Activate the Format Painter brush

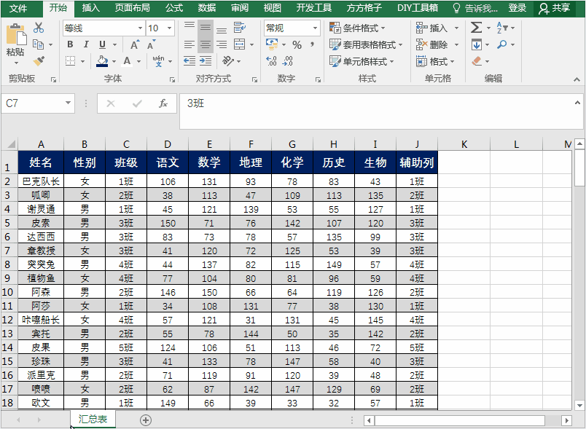(x=39, y=61)
